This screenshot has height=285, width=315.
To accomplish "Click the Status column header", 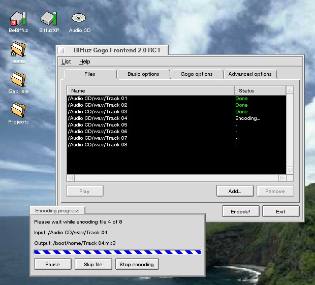I will tap(260, 91).
